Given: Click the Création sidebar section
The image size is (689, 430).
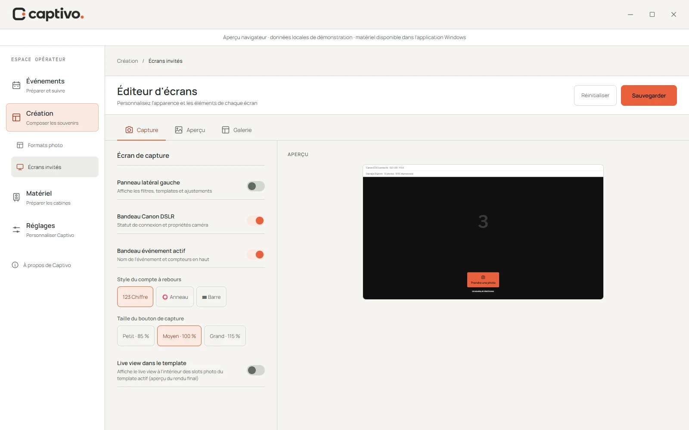Looking at the screenshot, I should pyautogui.click(x=52, y=117).
